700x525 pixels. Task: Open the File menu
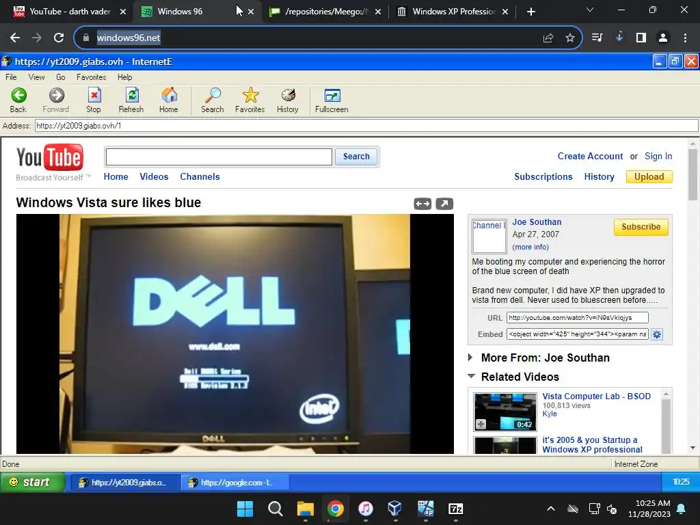coord(11,77)
